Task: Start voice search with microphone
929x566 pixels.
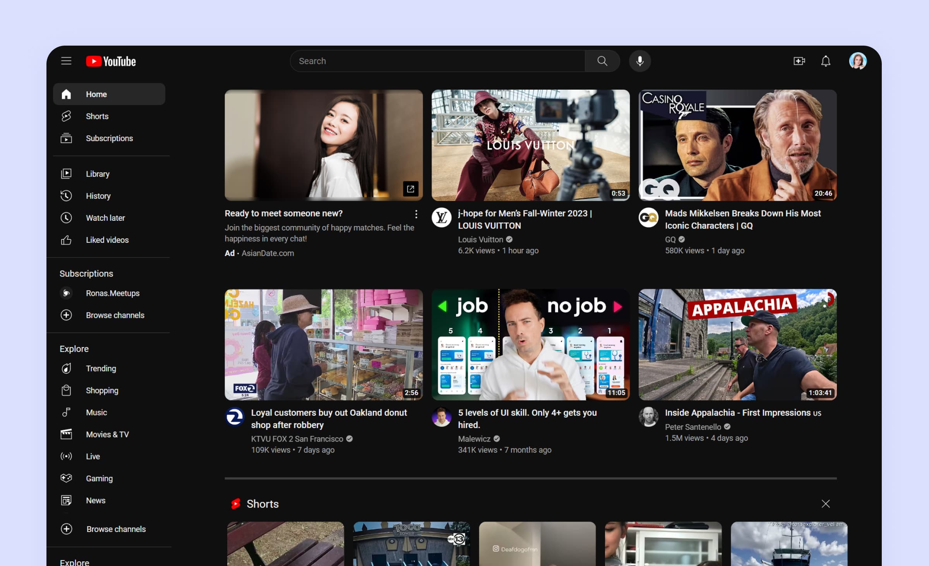Action: coord(639,61)
